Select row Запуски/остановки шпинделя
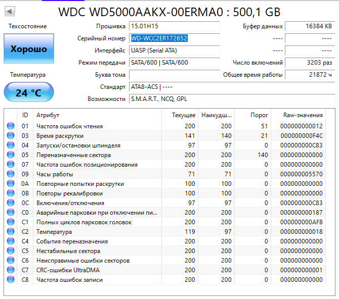This screenshot has height=299, width=339. (x=165, y=145)
